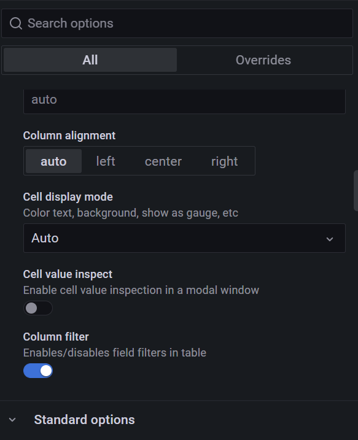Click the magnifier icon in search box

click(x=16, y=23)
